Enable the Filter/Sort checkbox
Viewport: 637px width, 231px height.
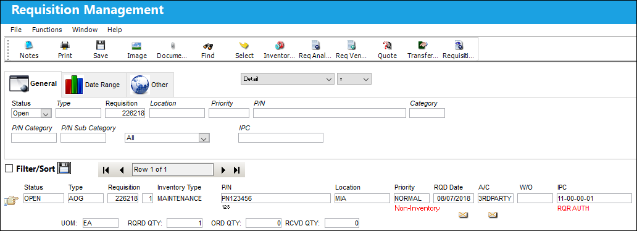(x=9, y=169)
